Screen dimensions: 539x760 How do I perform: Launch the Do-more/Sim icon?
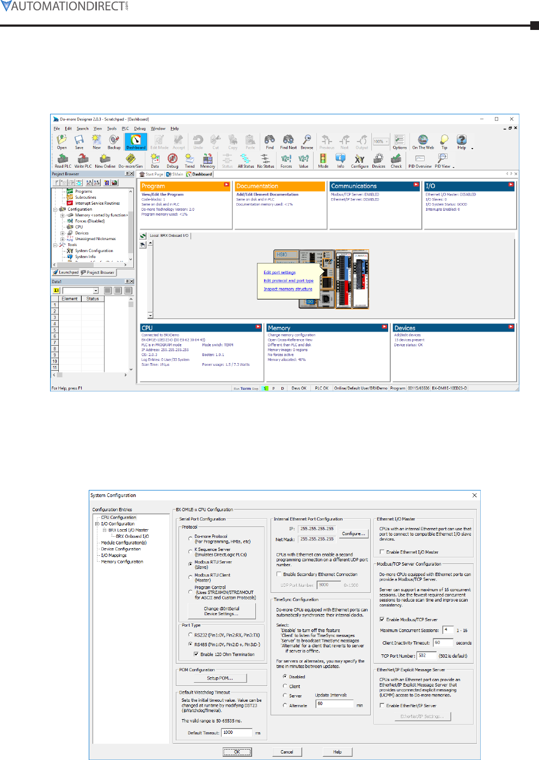click(x=131, y=161)
